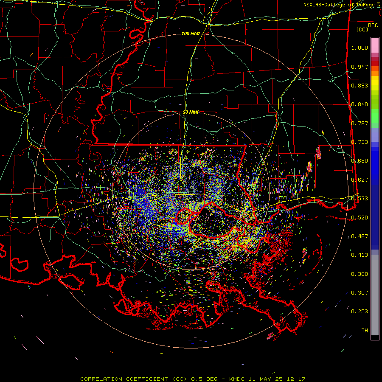Click the 0.467 scale value
382x382 pixels.
click(360, 236)
